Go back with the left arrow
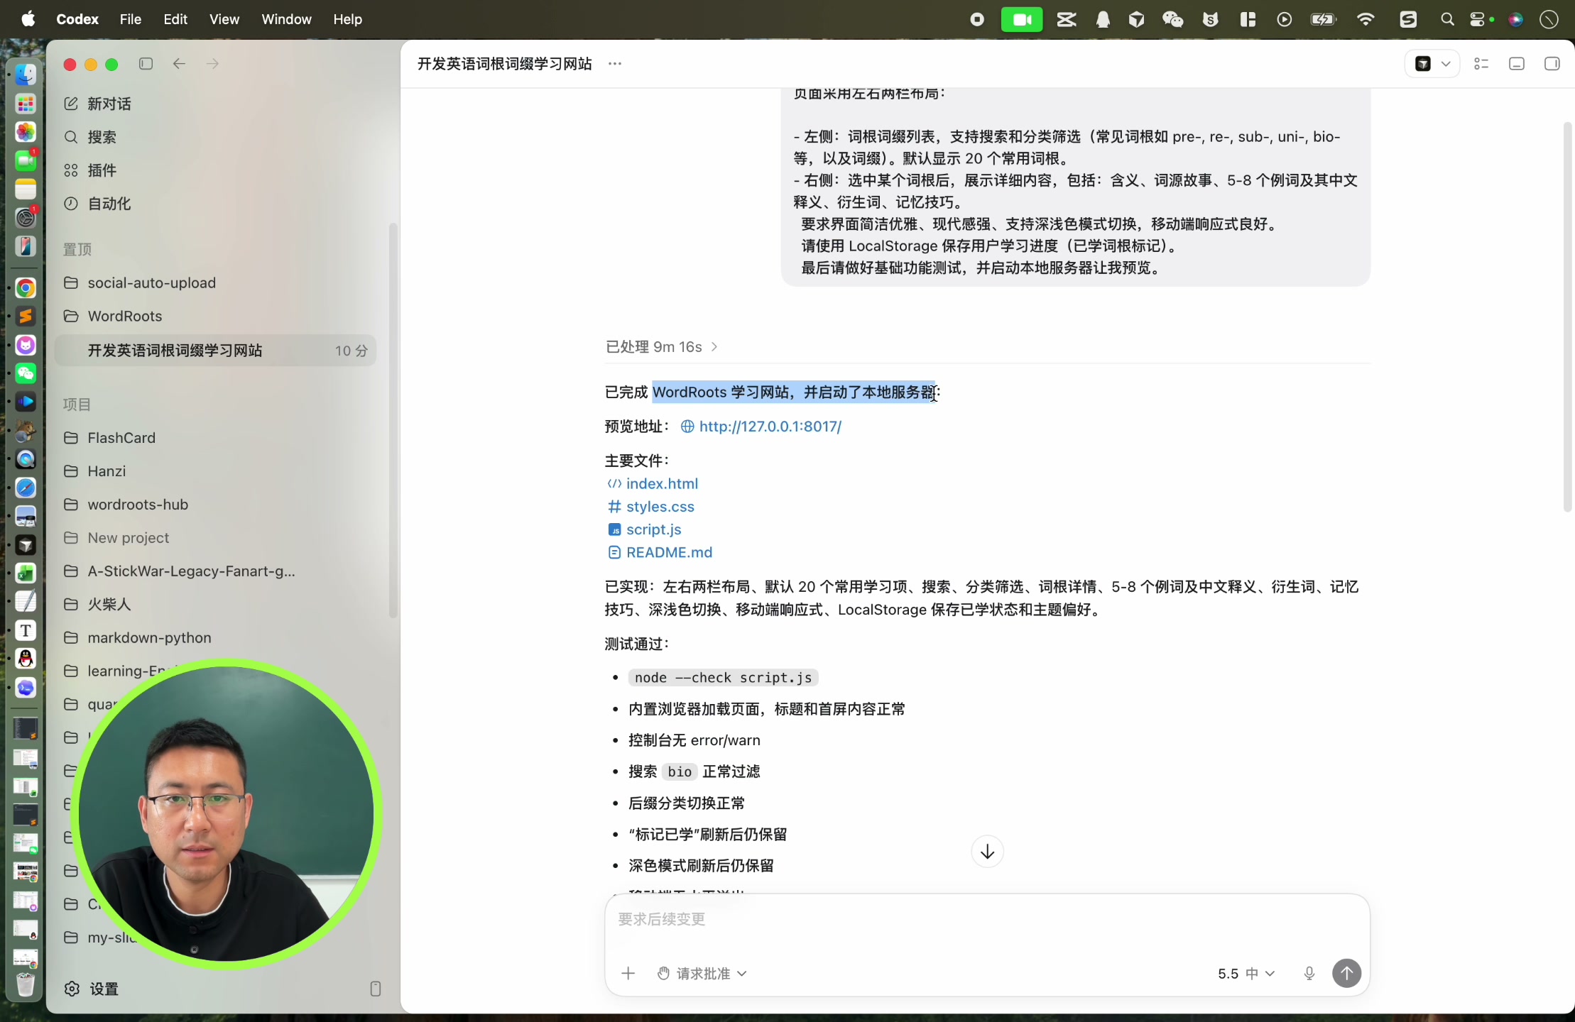 [x=180, y=64]
